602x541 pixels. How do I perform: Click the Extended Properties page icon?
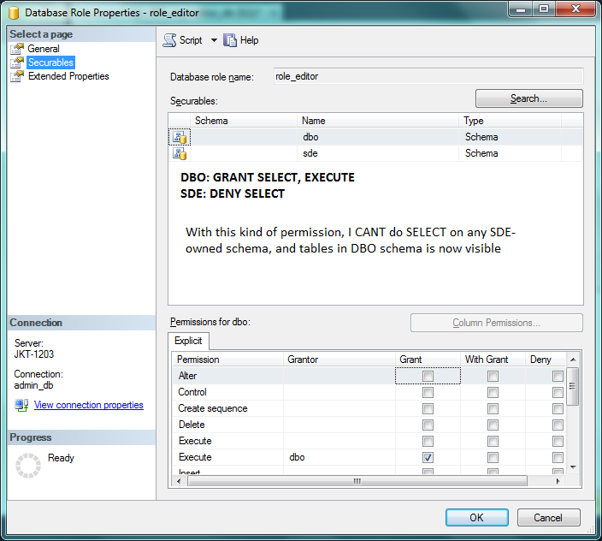pos(17,76)
